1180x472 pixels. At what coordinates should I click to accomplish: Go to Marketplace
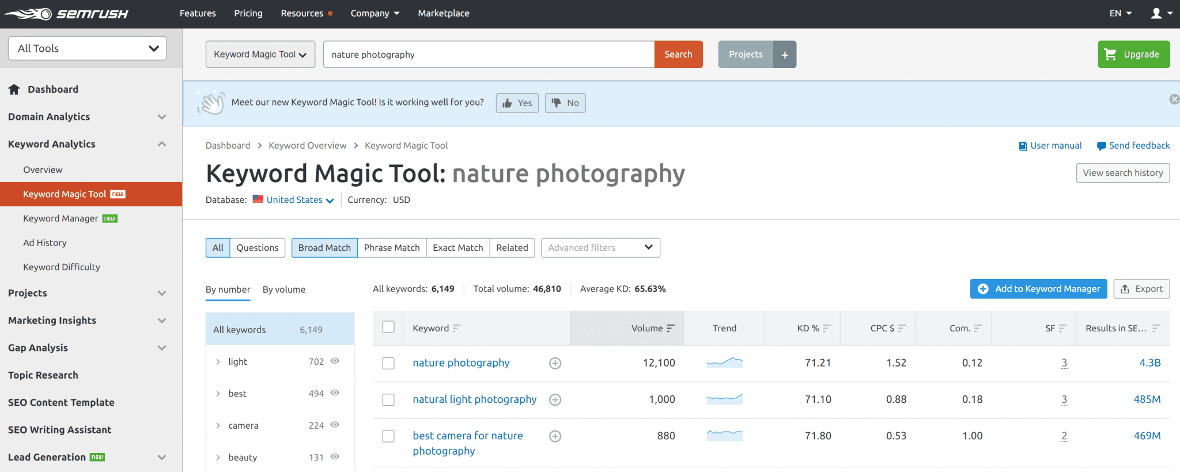(444, 13)
